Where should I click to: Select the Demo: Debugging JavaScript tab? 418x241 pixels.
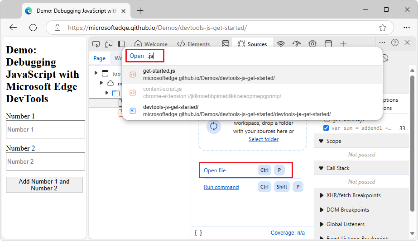tap(76, 11)
